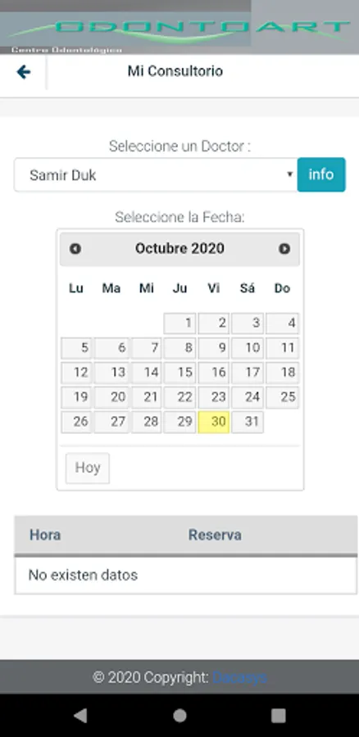Pick date 15 in the calendar
The width and height of the screenshot is (359, 737).
pyautogui.click(x=179, y=373)
